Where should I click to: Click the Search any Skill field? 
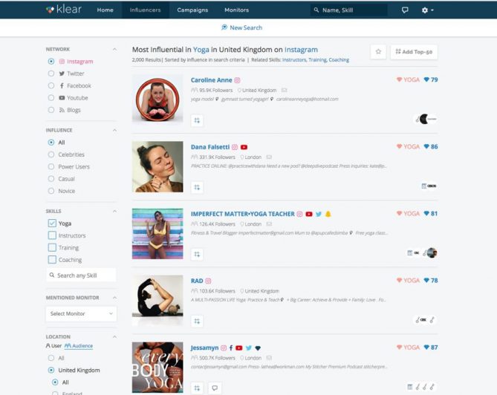pyautogui.click(x=81, y=275)
